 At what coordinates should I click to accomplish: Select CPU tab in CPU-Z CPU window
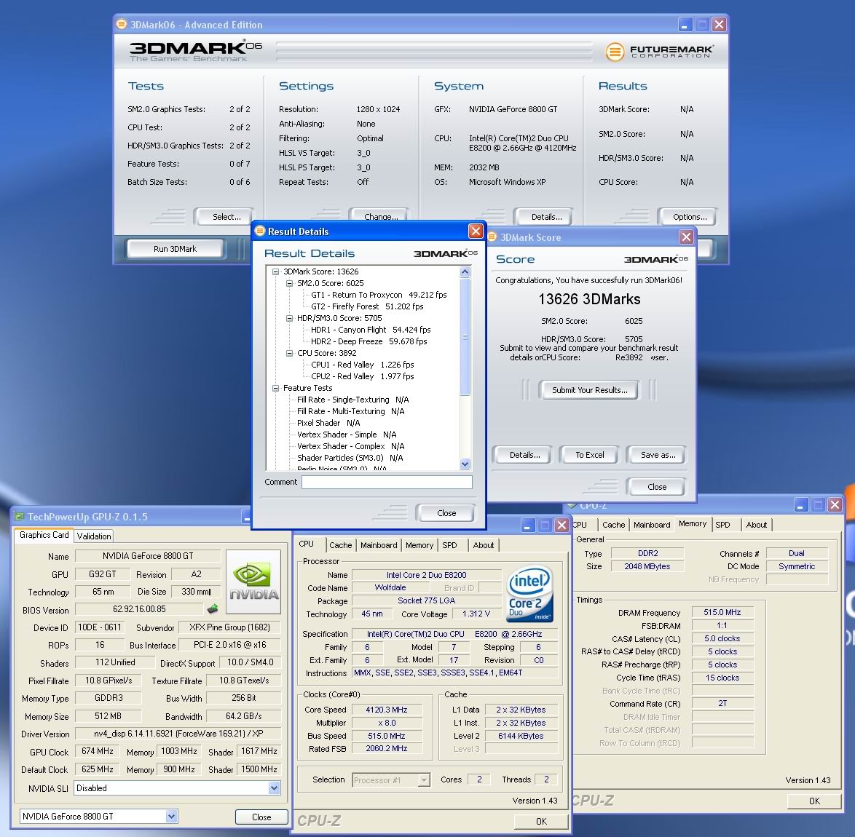point(307,544)
